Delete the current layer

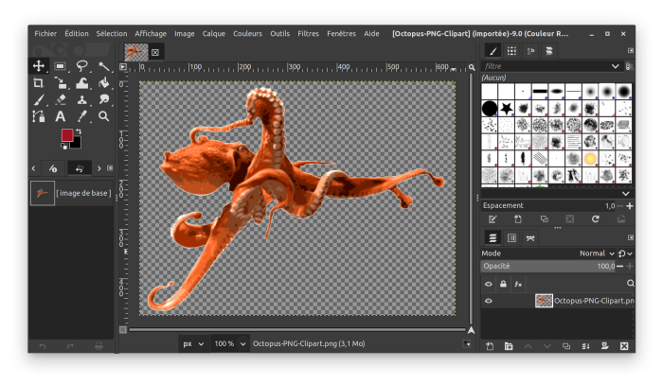click(x=624, y=346)
